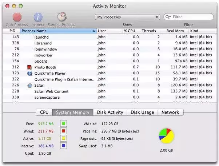Viewport: 219px width, 166px height.
Task: Select the screencapture process row
Action: 109,97
